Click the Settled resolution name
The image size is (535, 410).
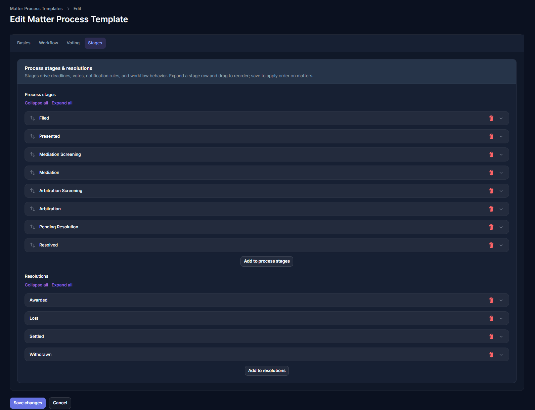(37, 336)
